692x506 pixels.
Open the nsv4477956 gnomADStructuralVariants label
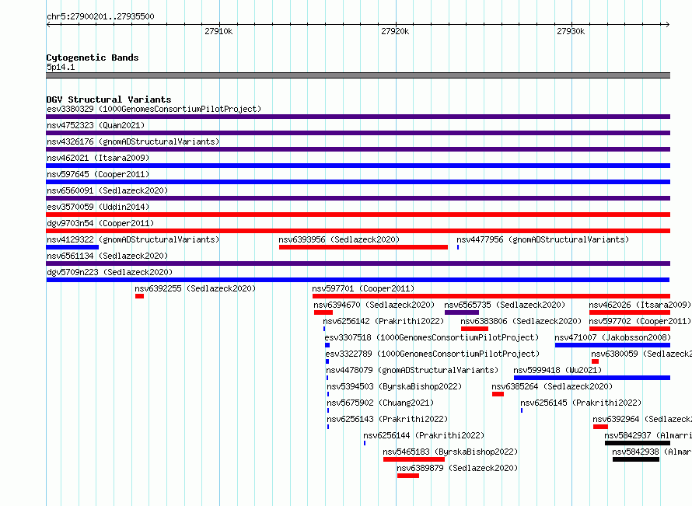click(543, 239)
